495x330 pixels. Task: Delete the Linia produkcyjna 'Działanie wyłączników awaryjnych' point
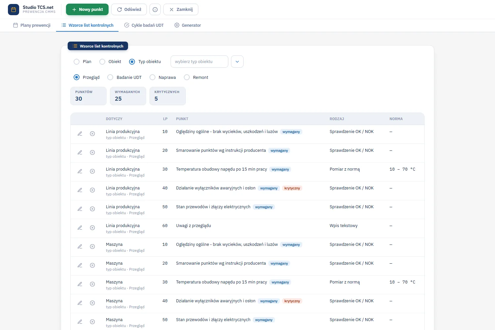(92, 190)
